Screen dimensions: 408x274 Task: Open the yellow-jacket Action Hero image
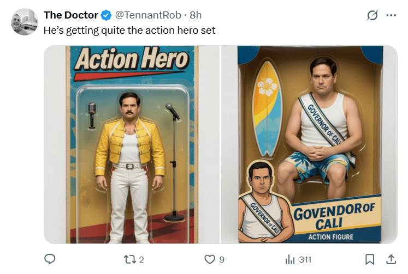pos(132,144)
